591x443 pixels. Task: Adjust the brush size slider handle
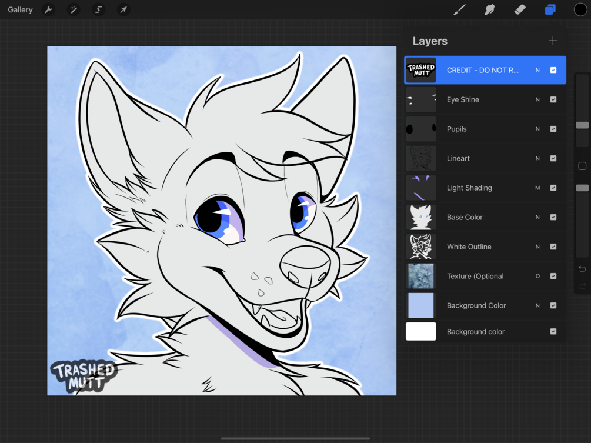[x=582, y=125]
